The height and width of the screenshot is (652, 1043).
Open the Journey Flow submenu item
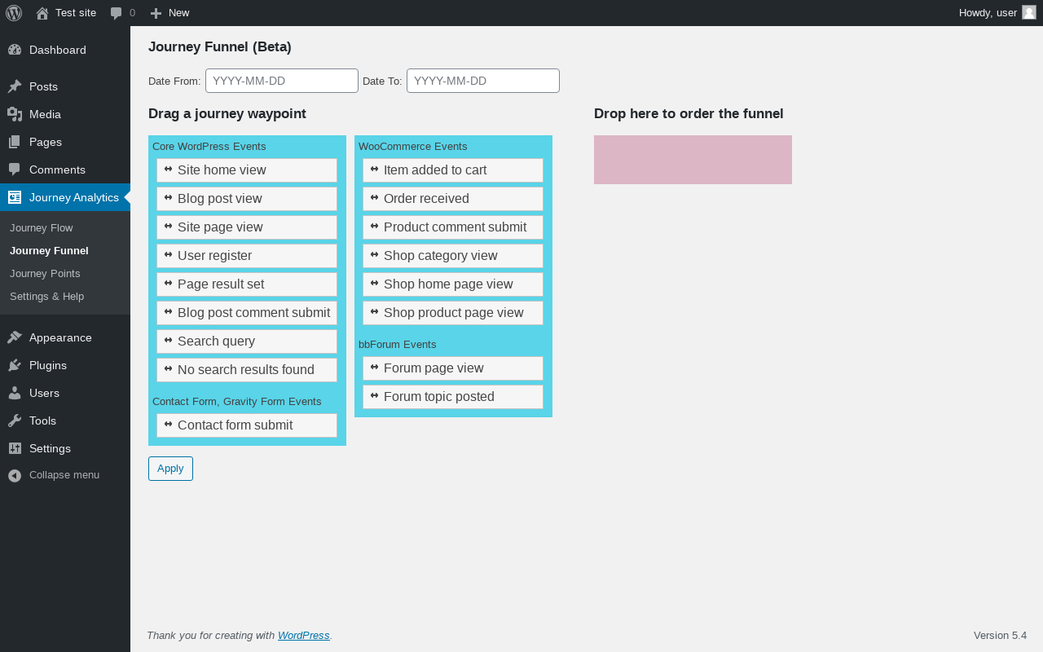(42, 228)
